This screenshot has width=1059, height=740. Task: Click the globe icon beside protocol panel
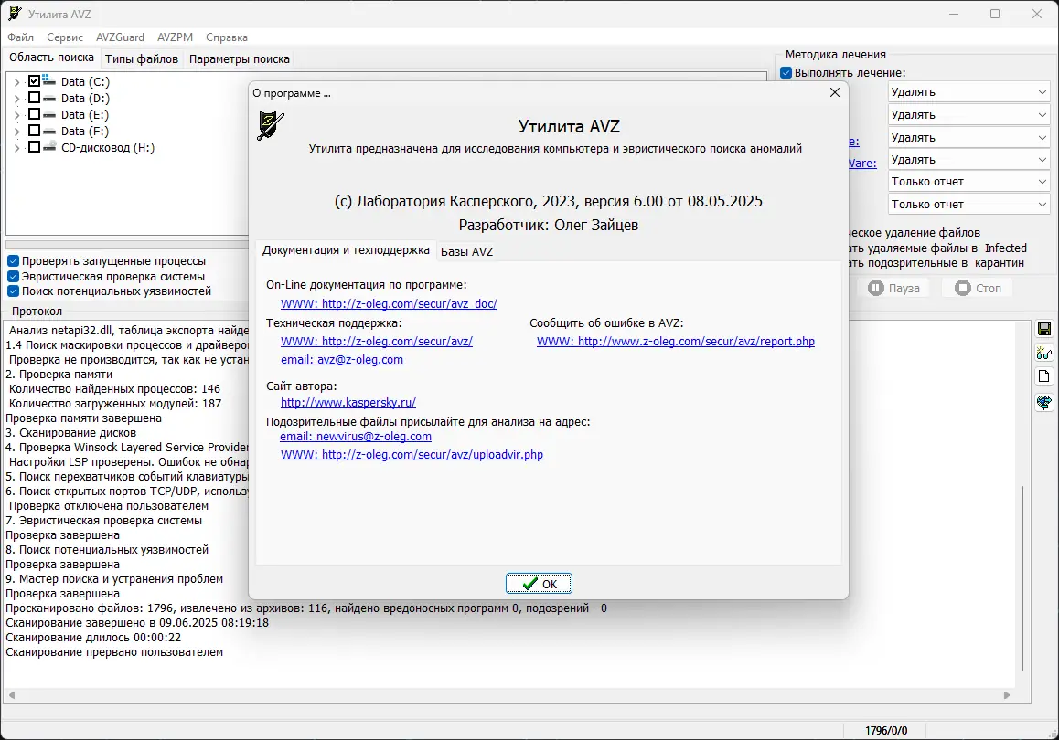tap(1044, 402)
